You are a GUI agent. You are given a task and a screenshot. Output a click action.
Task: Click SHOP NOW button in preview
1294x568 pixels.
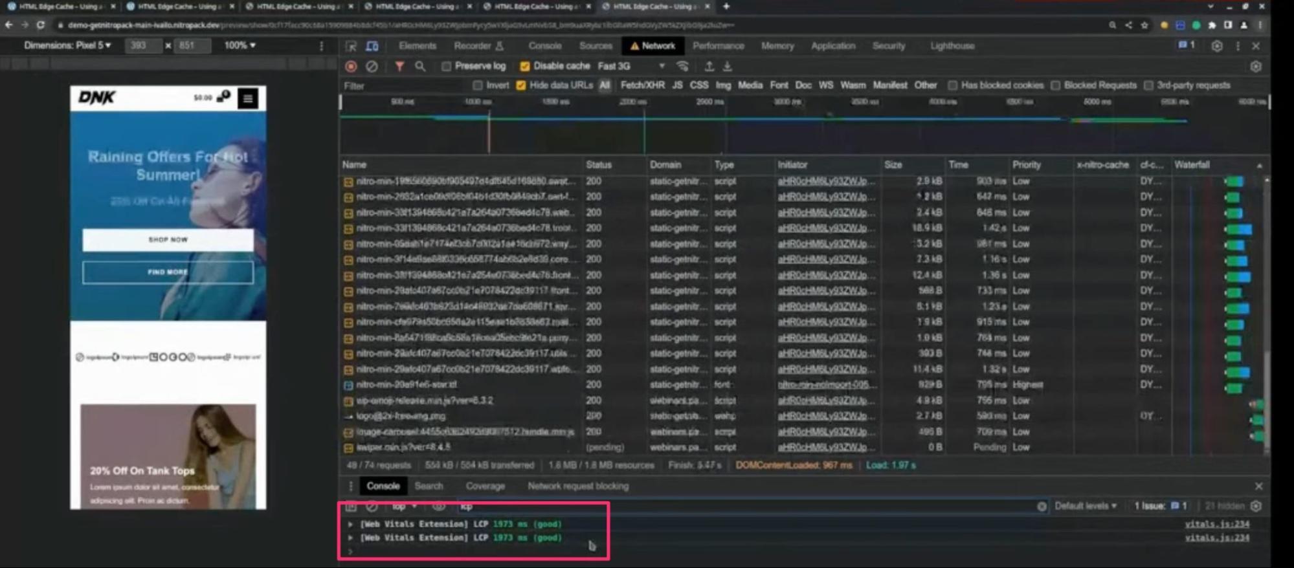[x=168, y=240]
